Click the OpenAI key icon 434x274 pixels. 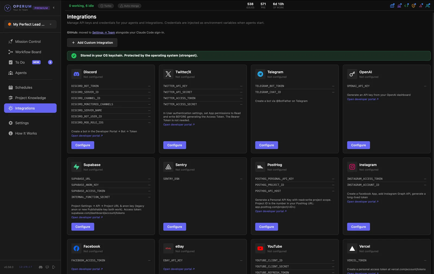click(352, 74)
